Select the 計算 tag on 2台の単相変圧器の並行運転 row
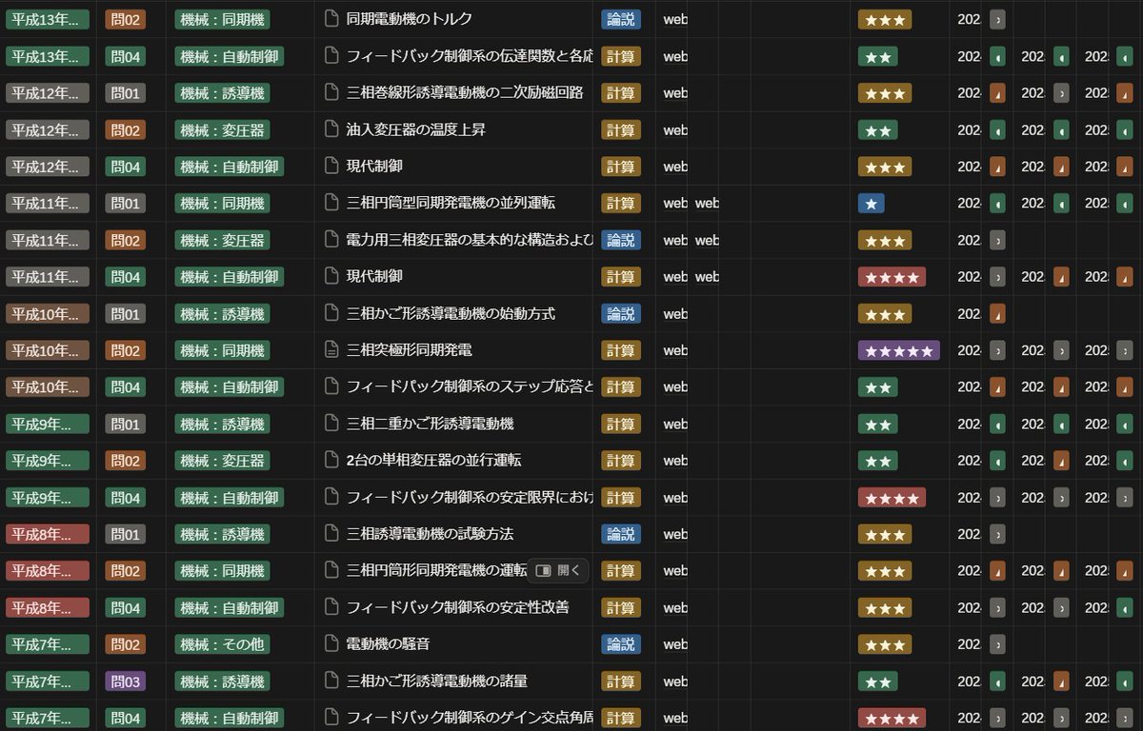This screenshot has width=1143, height=731. 620,461
